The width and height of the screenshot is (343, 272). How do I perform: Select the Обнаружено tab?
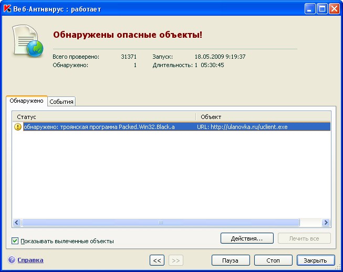click(x=26, y=101)
